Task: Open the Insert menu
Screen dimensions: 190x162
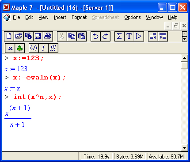Action: point(60,17)
